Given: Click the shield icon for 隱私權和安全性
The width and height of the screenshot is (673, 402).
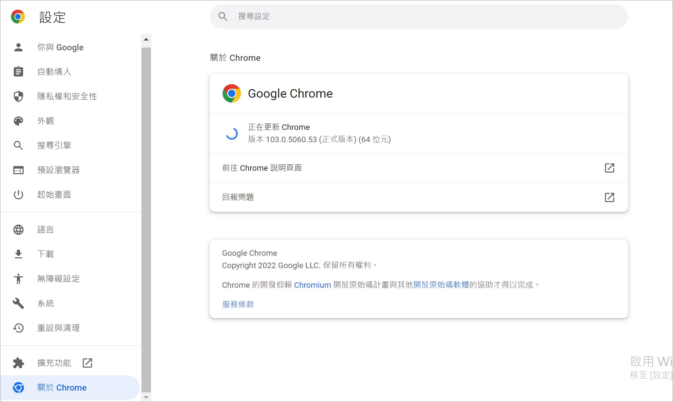Looking at the screenshot, I should click(x=18, y=96).
